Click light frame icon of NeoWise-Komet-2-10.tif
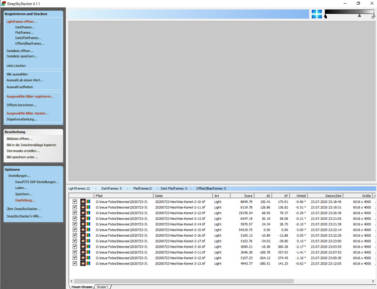Screen dimensions: 377x289 (x=82, y=201)
